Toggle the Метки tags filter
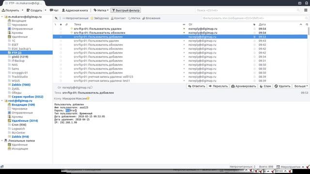This screenshot has width=310, height=174. click(x=134, y=18)
